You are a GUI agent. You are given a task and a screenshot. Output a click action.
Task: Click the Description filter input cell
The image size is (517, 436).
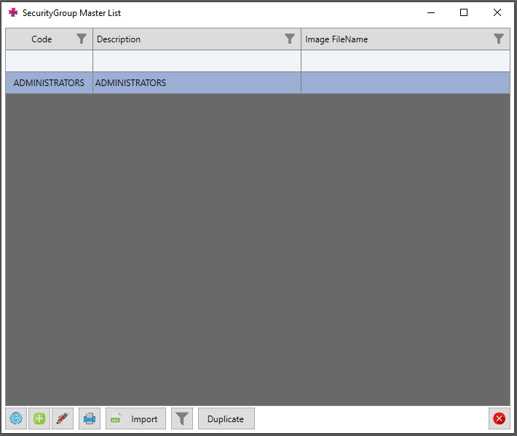click(x=197, y=61)
